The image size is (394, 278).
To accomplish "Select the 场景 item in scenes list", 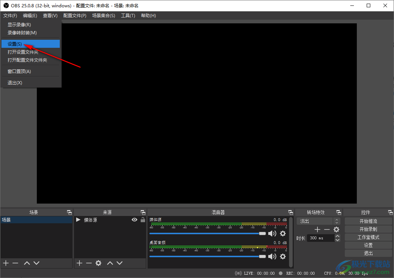I will coord(36,220).
